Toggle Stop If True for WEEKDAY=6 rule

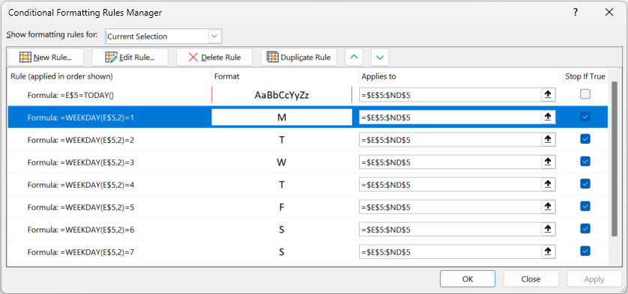coord(585,229)
